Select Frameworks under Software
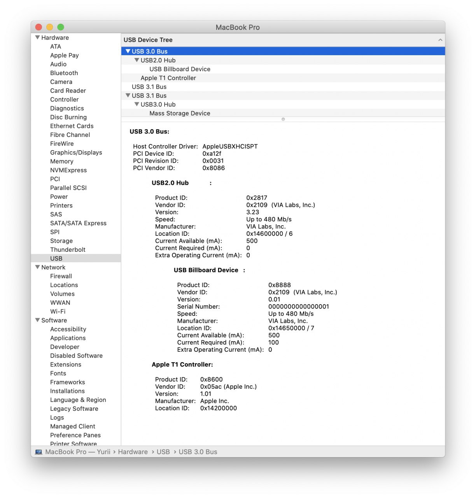Screen dimensions: 476x498 [67, 382]
